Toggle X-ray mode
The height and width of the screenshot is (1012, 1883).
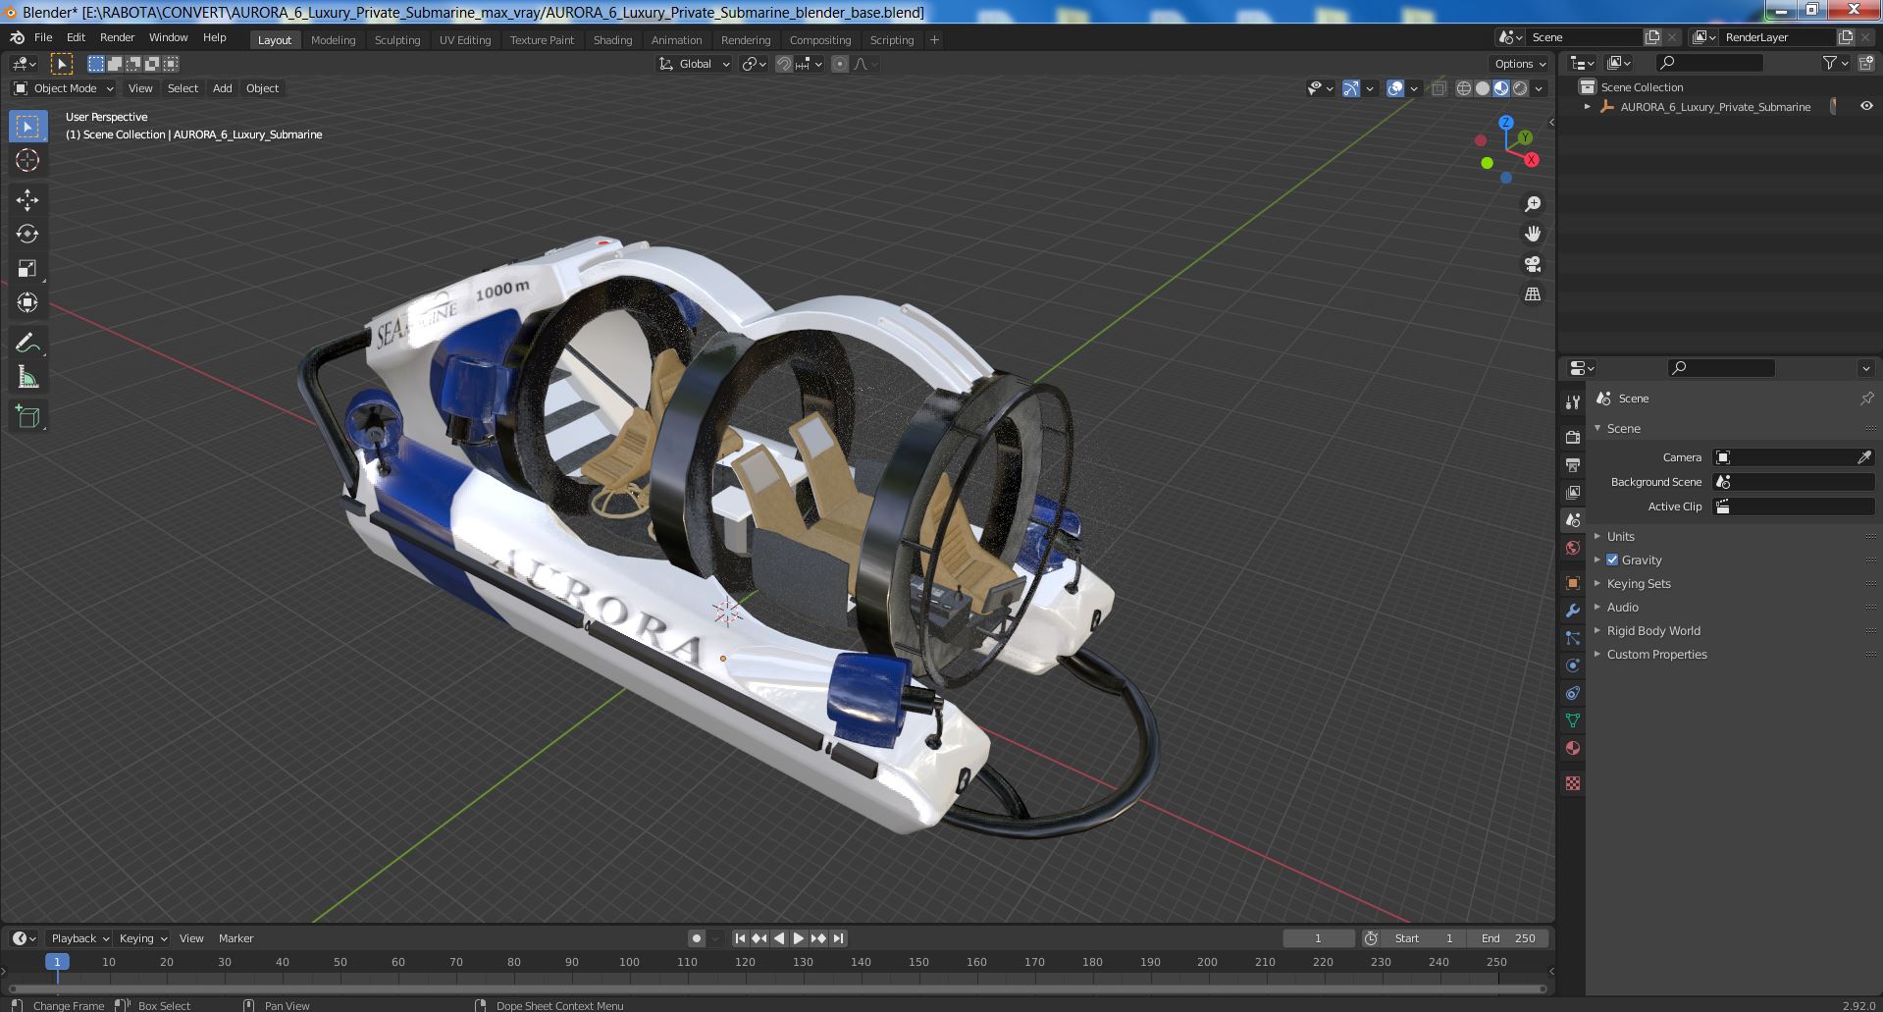click(x=1438, y=88)
